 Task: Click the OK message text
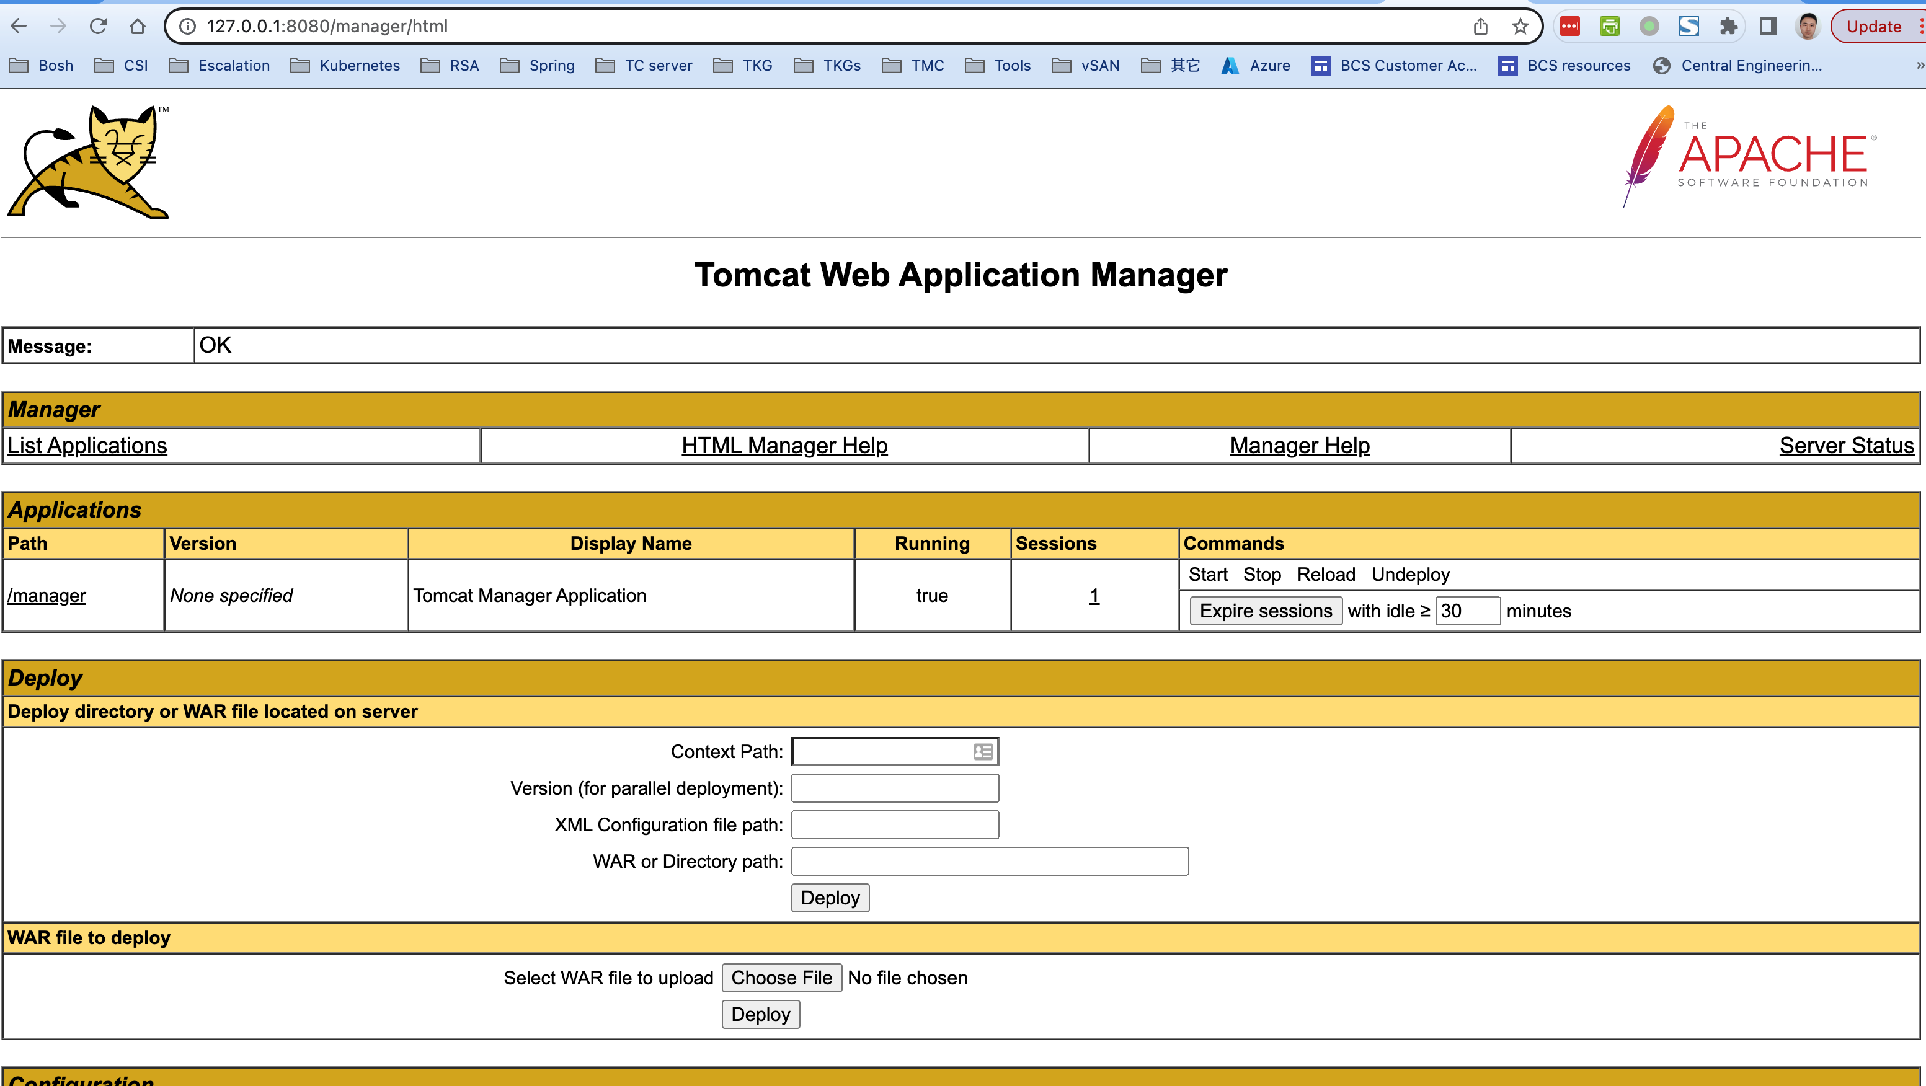click(x=215, y=345)
